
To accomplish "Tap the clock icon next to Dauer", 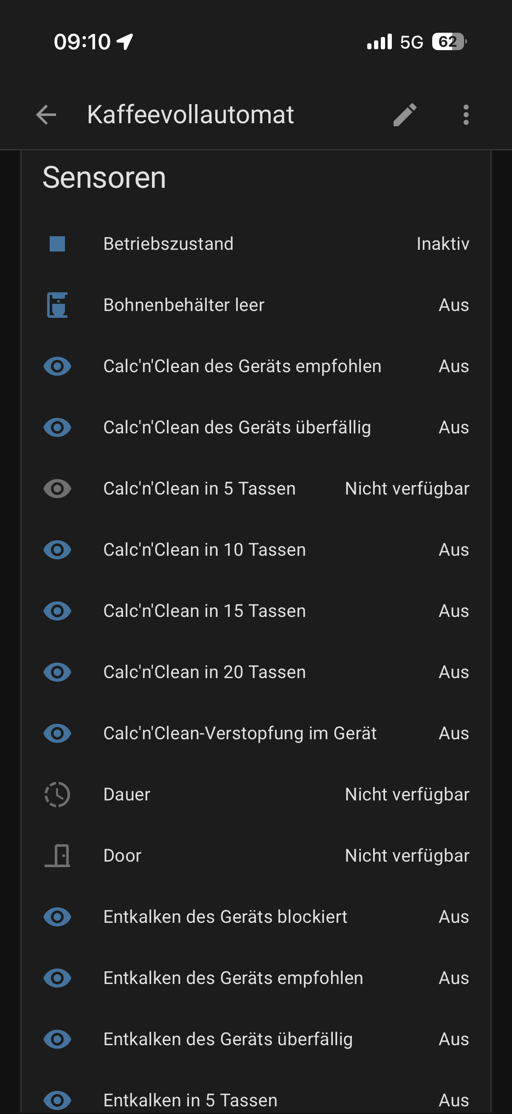I will click(x=57, y=795).
